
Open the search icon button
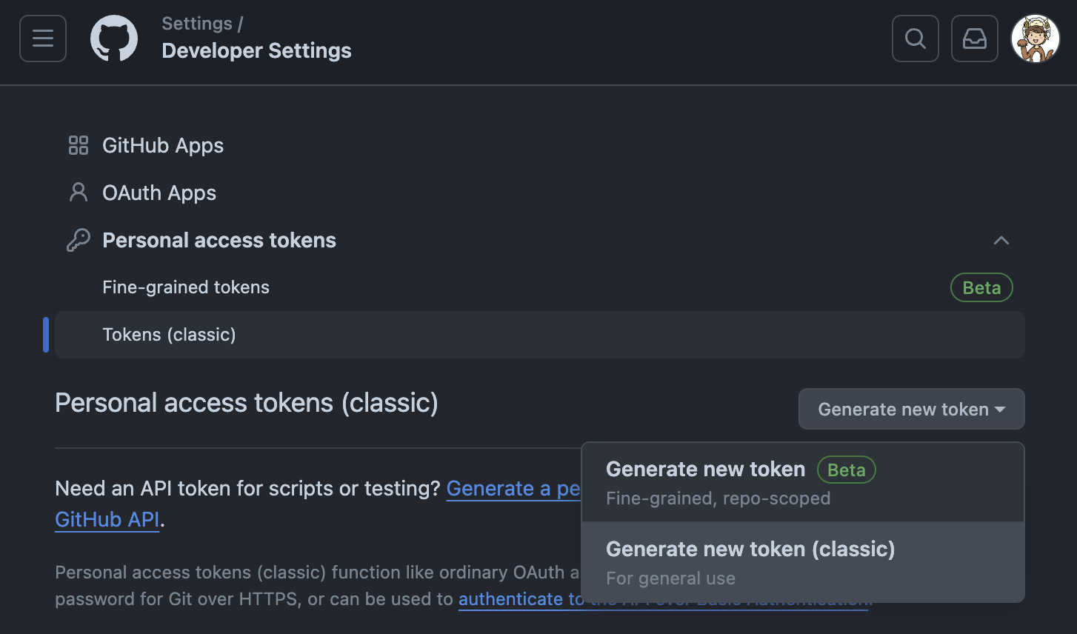916,39
